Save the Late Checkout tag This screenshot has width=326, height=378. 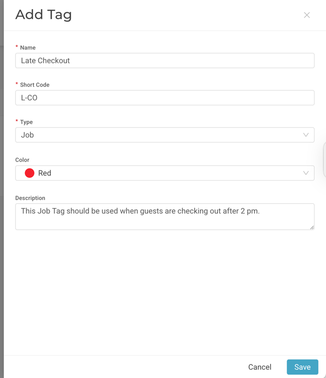click(x=302, y=367)
